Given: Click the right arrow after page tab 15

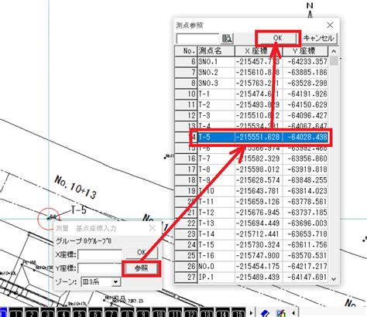Looking at the screenshot, I should click(x=251, y=313).
